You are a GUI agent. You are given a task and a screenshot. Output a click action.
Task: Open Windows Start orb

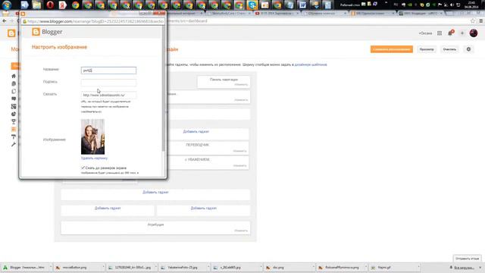coord(7,5)
